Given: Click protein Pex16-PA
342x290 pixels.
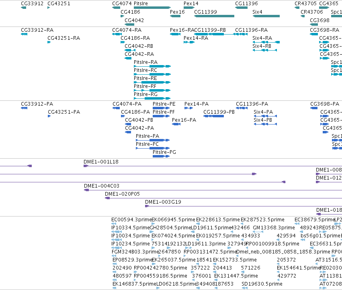Looking at the screenshot, I should click(x=176, y=124).
